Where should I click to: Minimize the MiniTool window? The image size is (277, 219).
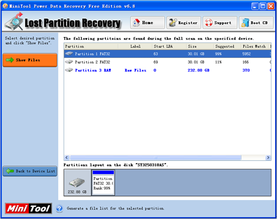pyautogui.click(x=255, y=6)
